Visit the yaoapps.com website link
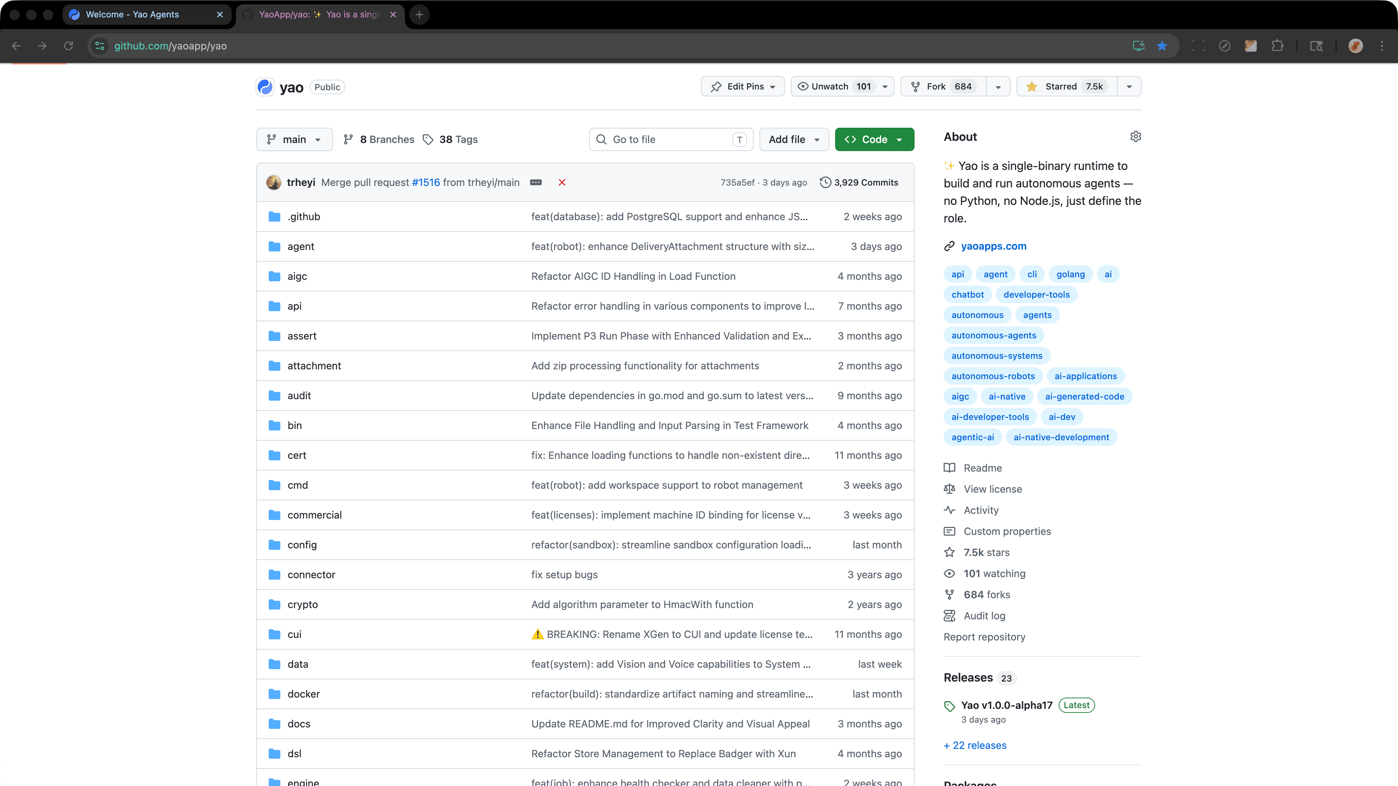This screenshot has width=1398, height=786. click(994, 246)
